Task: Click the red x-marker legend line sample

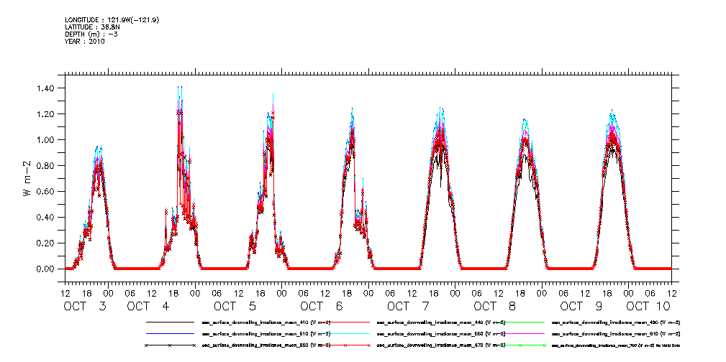Action: [x=345, y=345]
